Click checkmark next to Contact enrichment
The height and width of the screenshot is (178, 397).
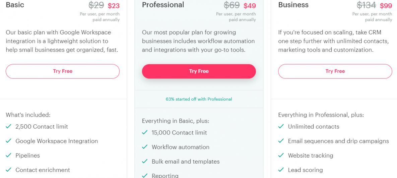click(9, 170)
